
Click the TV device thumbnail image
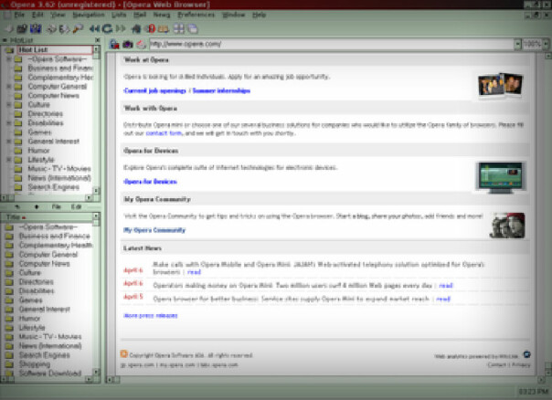[501, 177]
